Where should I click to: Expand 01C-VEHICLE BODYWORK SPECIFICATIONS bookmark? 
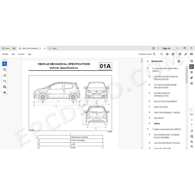pos(150,85)
